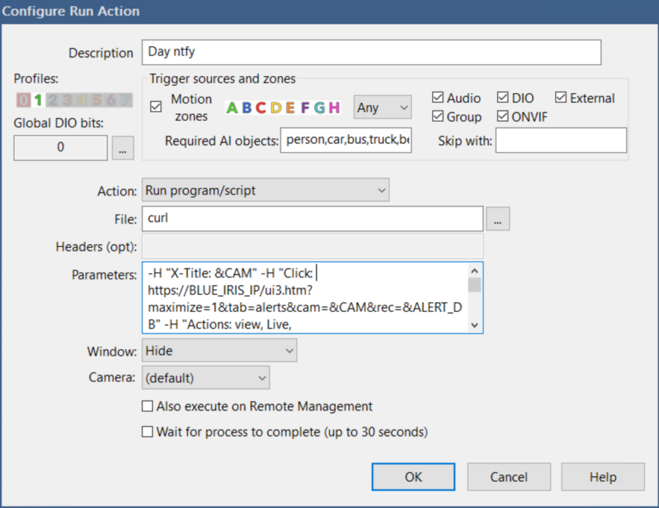Enable Also execute on Remote Management
659x508 pixels.
(x=147, y=406)
